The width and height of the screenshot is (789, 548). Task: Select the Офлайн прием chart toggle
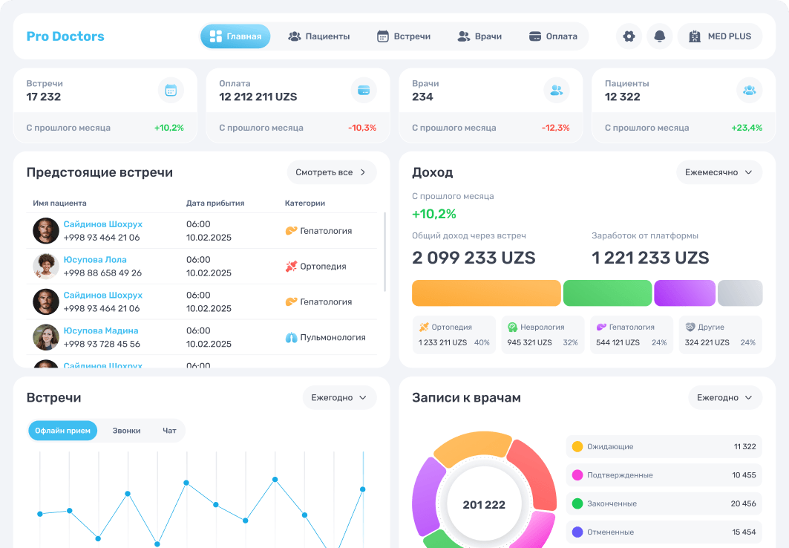(x=62, y=431)
